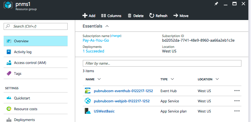Open ellipsis menu for webjob row
Screen dimensions: 251x122
pos(237,101)
